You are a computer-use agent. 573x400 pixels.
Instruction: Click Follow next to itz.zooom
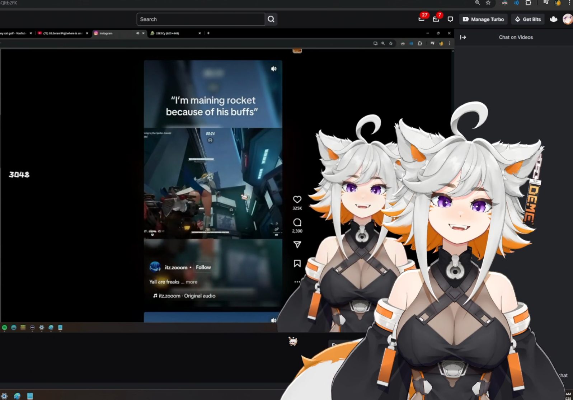tap(203, 267)
